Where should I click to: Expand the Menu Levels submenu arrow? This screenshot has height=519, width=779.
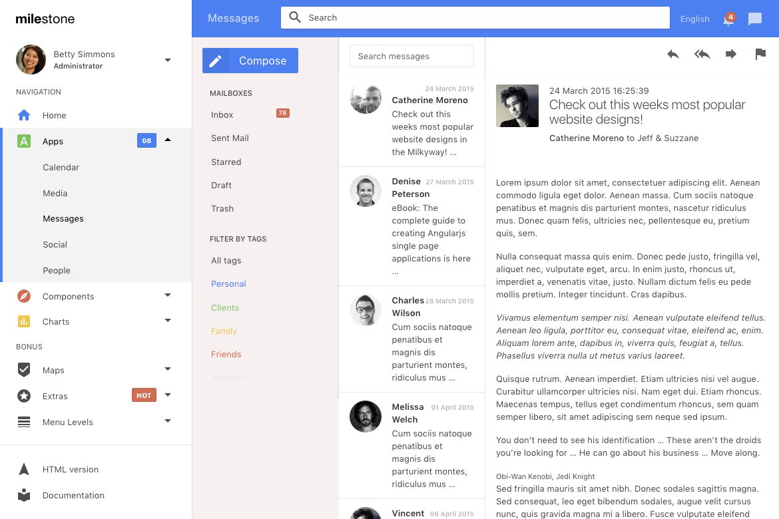coord(168,421)
